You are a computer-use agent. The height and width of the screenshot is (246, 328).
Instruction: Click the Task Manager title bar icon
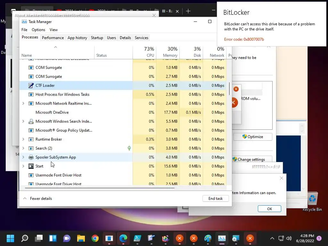pos(24,21)
